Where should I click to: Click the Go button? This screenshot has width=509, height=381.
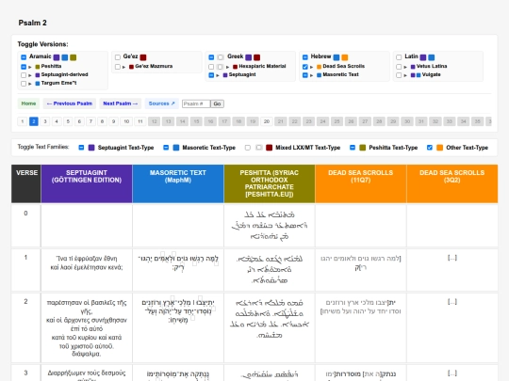(x=217, y=104)
